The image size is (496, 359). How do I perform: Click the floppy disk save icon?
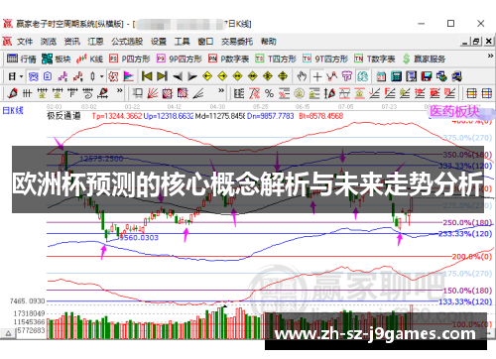pos(427,76)
